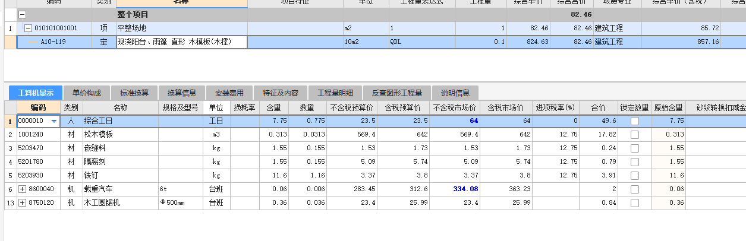
Task: Select the 隔离剂 name cell
Action: coord(121,161)
